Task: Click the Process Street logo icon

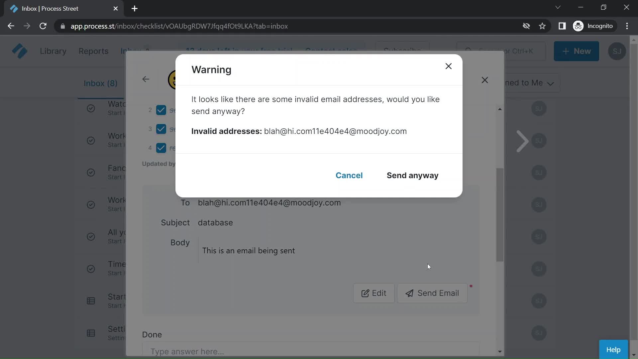Action: coord(19,51)
